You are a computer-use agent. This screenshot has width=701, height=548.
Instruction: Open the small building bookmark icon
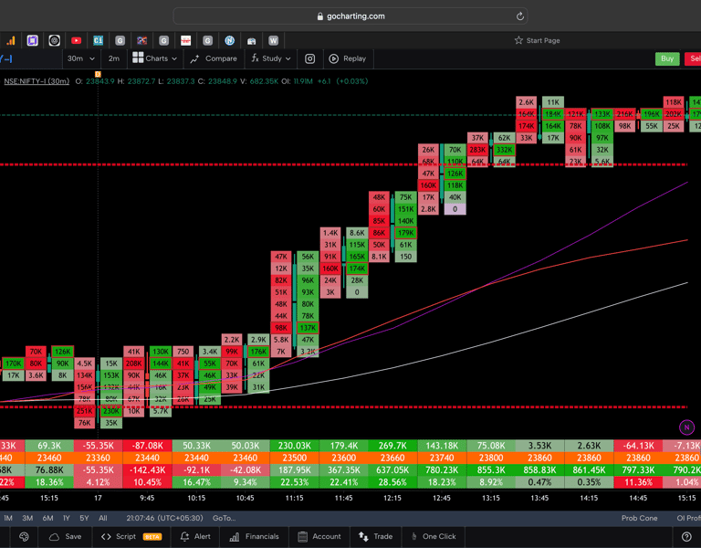pyautogui.click(x=251, y=41)
